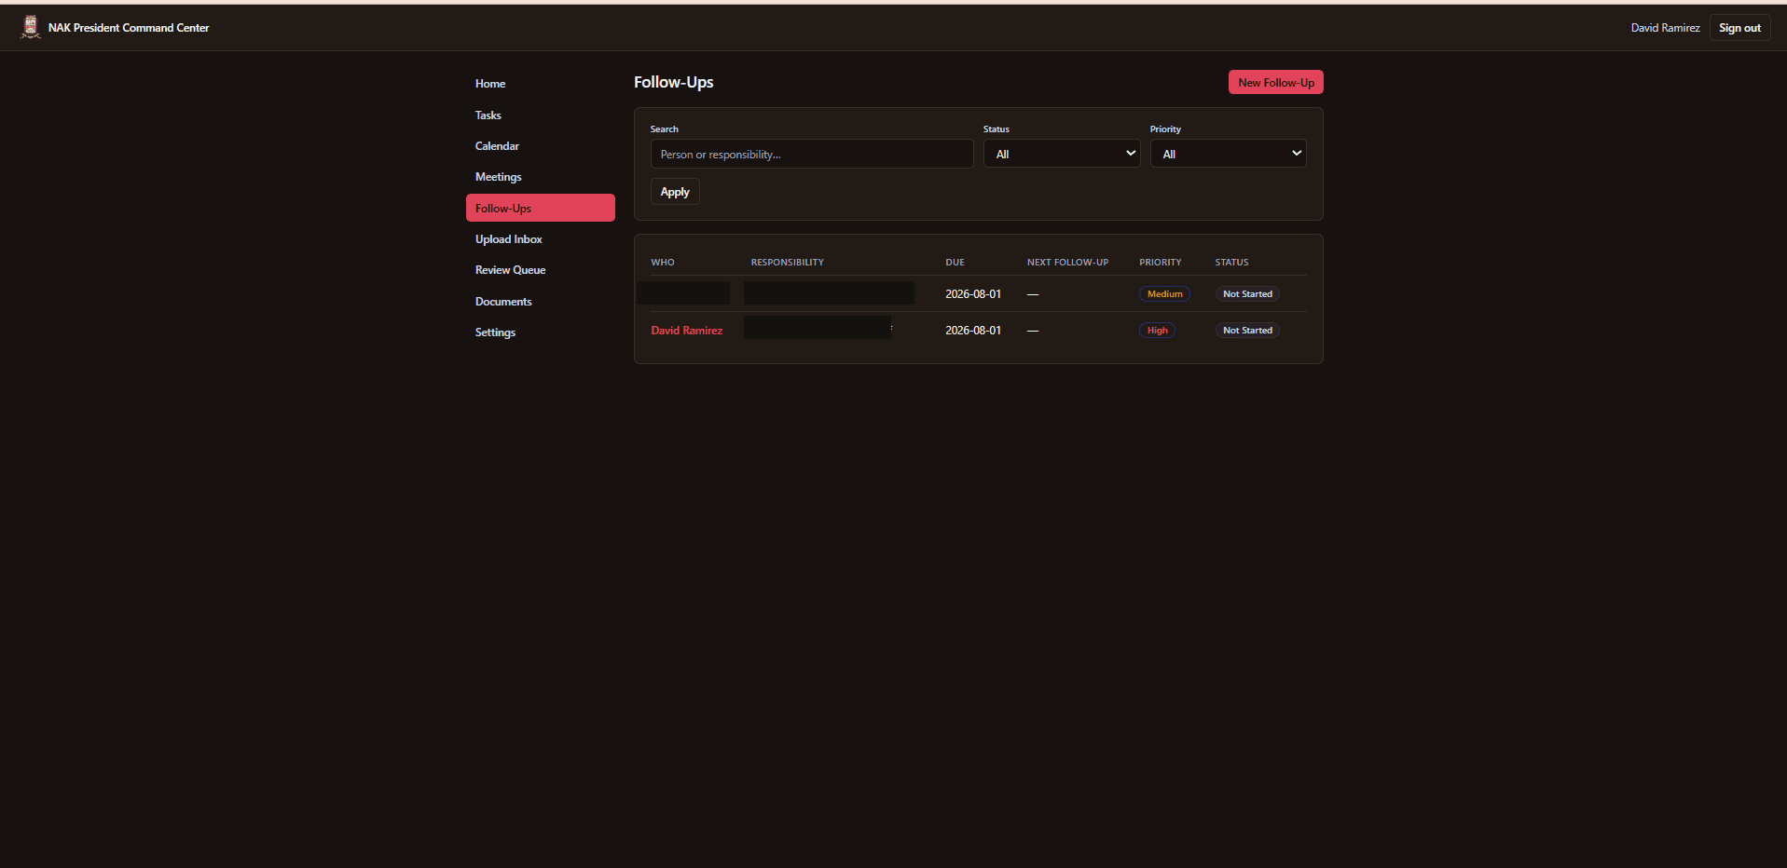
Task: Focus the Person or responsibility search field
Action: coord(812,154)
